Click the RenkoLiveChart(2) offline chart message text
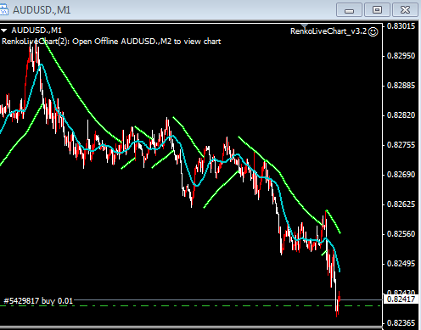Screen dimensions: 421x330 point(111,42)
